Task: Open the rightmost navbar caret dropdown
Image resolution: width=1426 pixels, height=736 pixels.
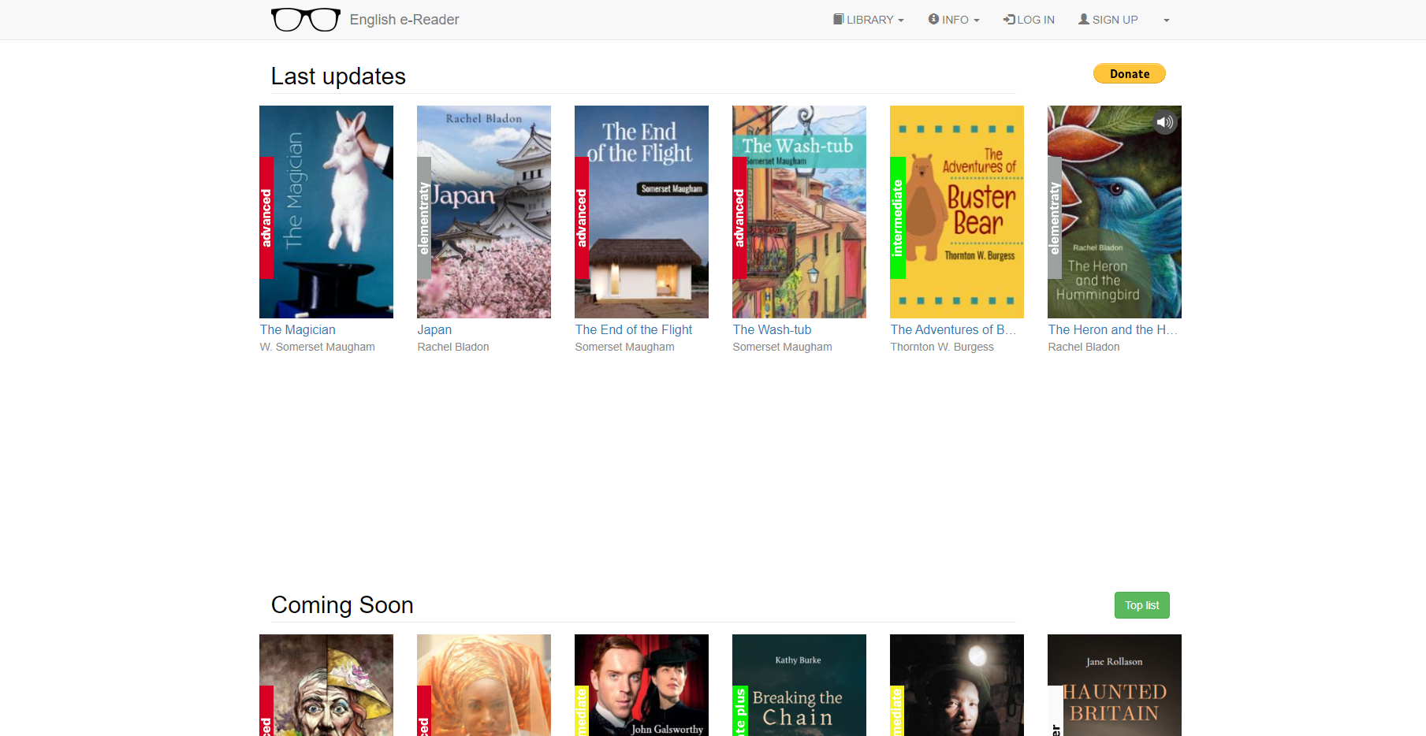Action: tap(1166, 20)
